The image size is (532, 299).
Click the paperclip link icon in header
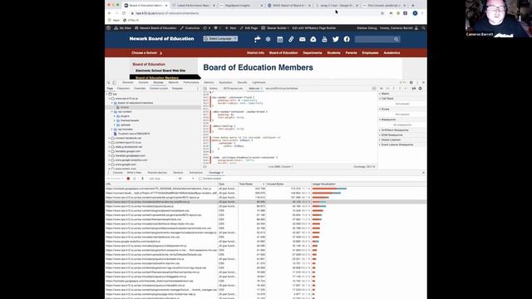click(x=291, y=39)
